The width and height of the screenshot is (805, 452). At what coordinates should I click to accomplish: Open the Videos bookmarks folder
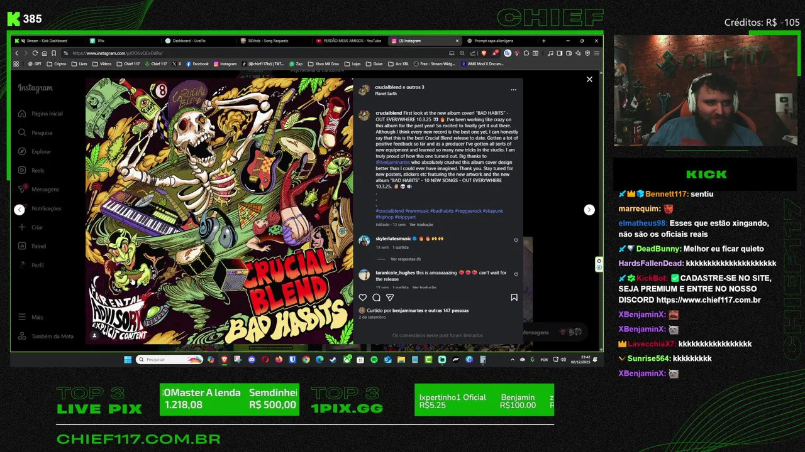tap(102, 64)
